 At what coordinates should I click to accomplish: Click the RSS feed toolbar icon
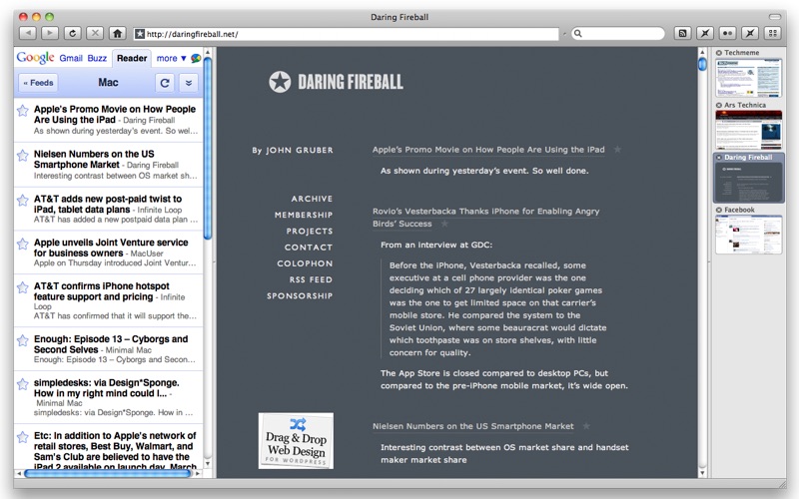[682, 34]
